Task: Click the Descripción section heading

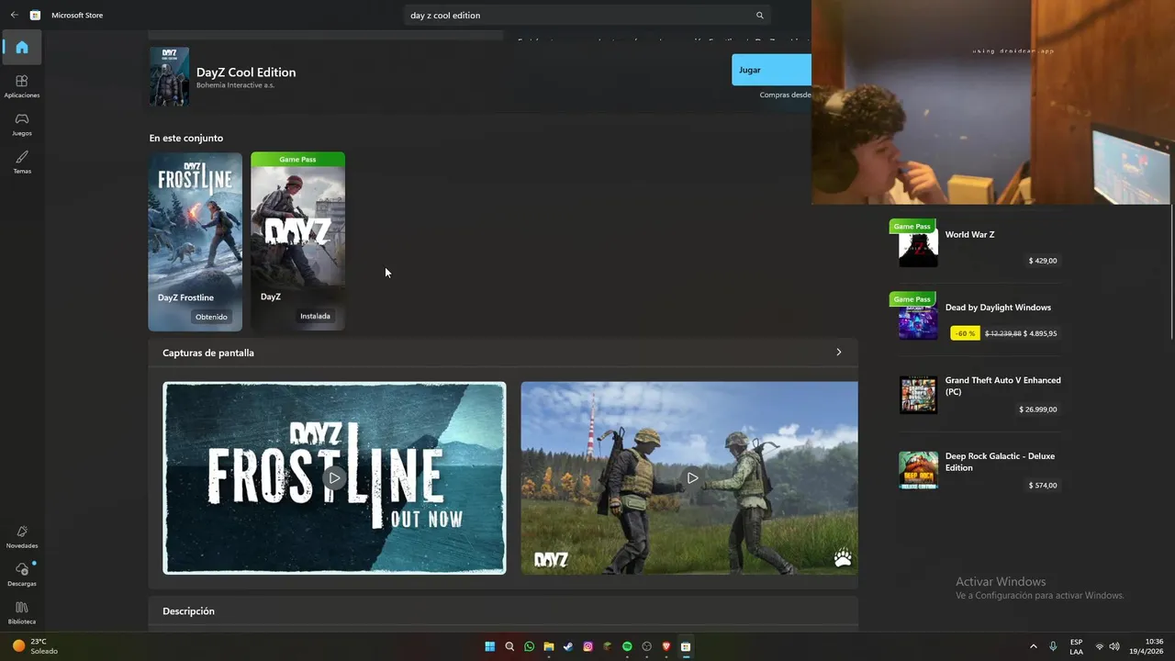Action: (x=188, y=611)
